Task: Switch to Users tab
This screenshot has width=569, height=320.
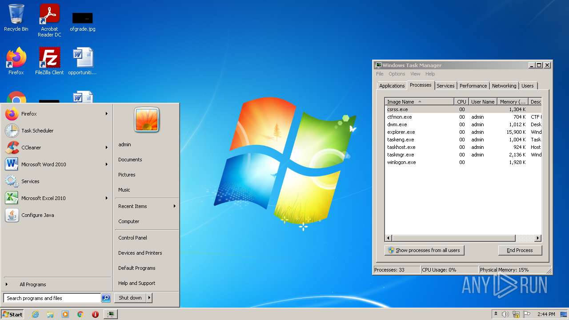Action: point(528,86)
